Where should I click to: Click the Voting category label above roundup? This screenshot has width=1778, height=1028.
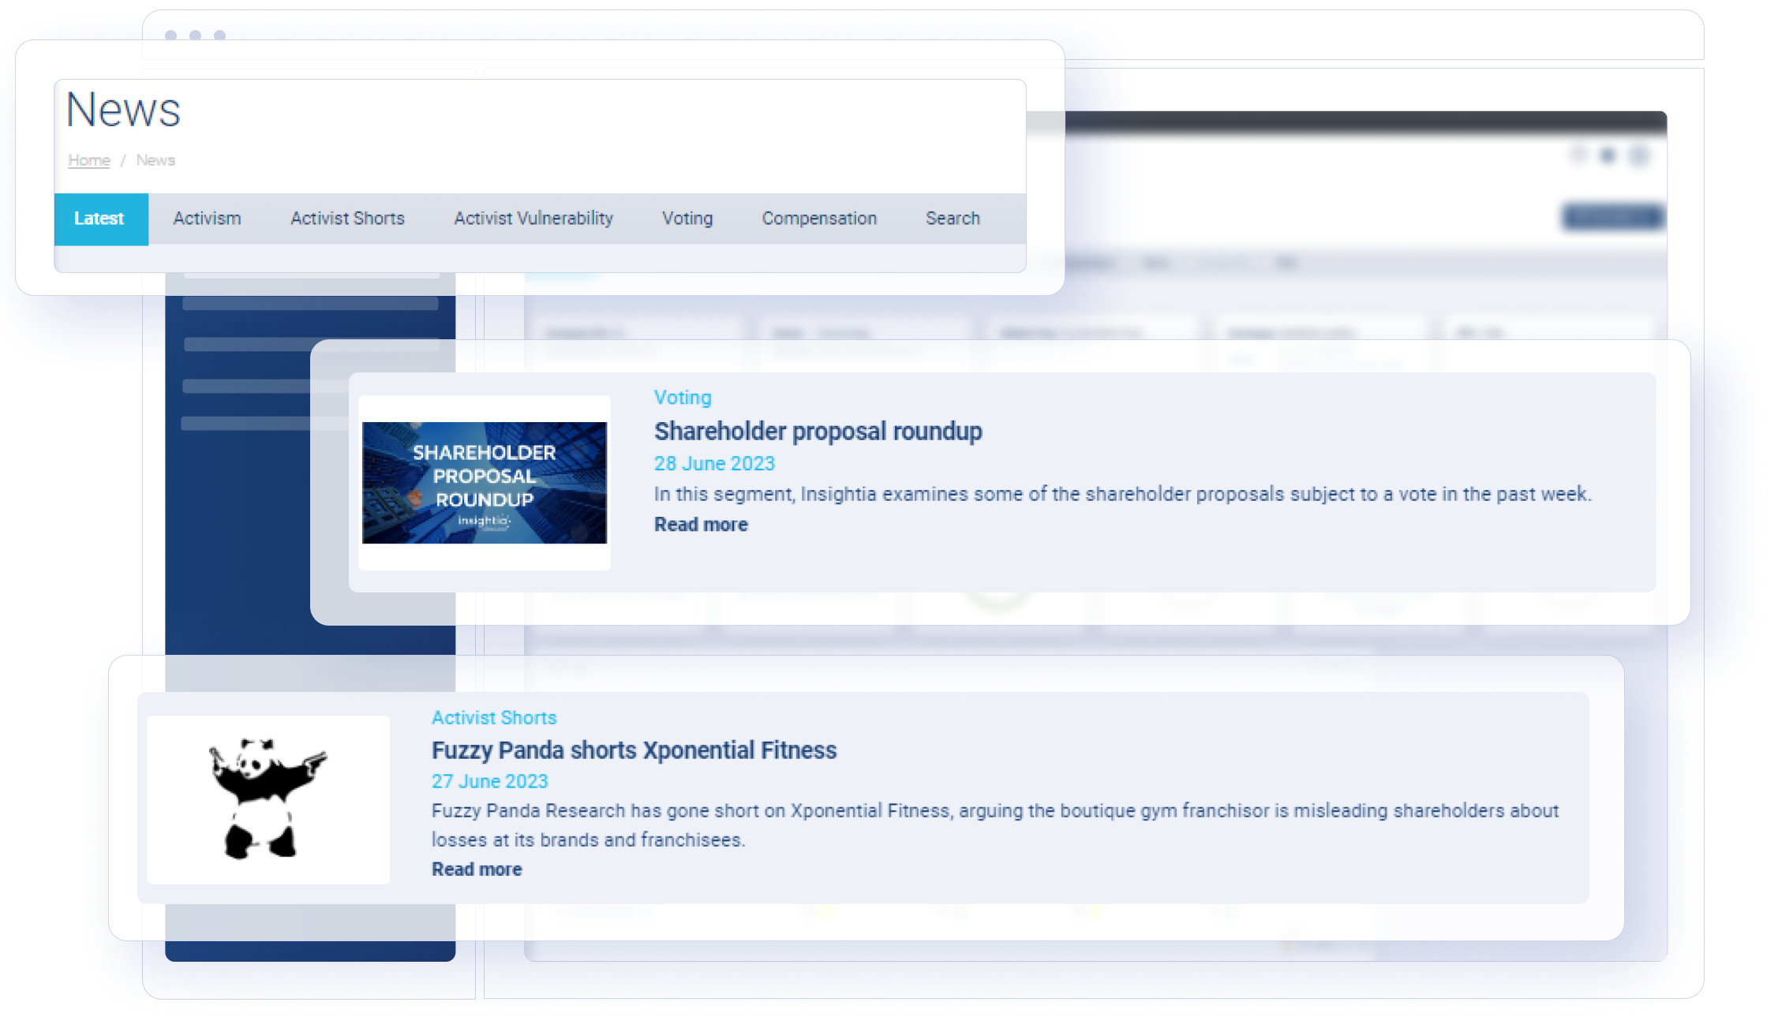coord(683,398)
